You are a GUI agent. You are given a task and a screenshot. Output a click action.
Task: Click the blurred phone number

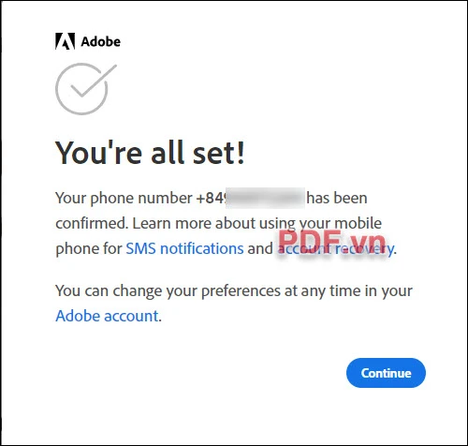click(265, 198)
